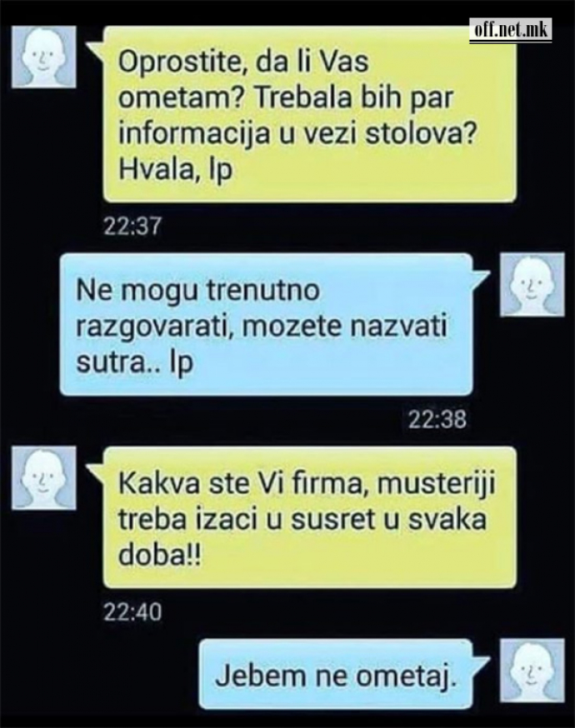The height and width of the screenshot is (728, 575).
Task: Click 'Trebala bih par' text line
Action: (354, 98)
